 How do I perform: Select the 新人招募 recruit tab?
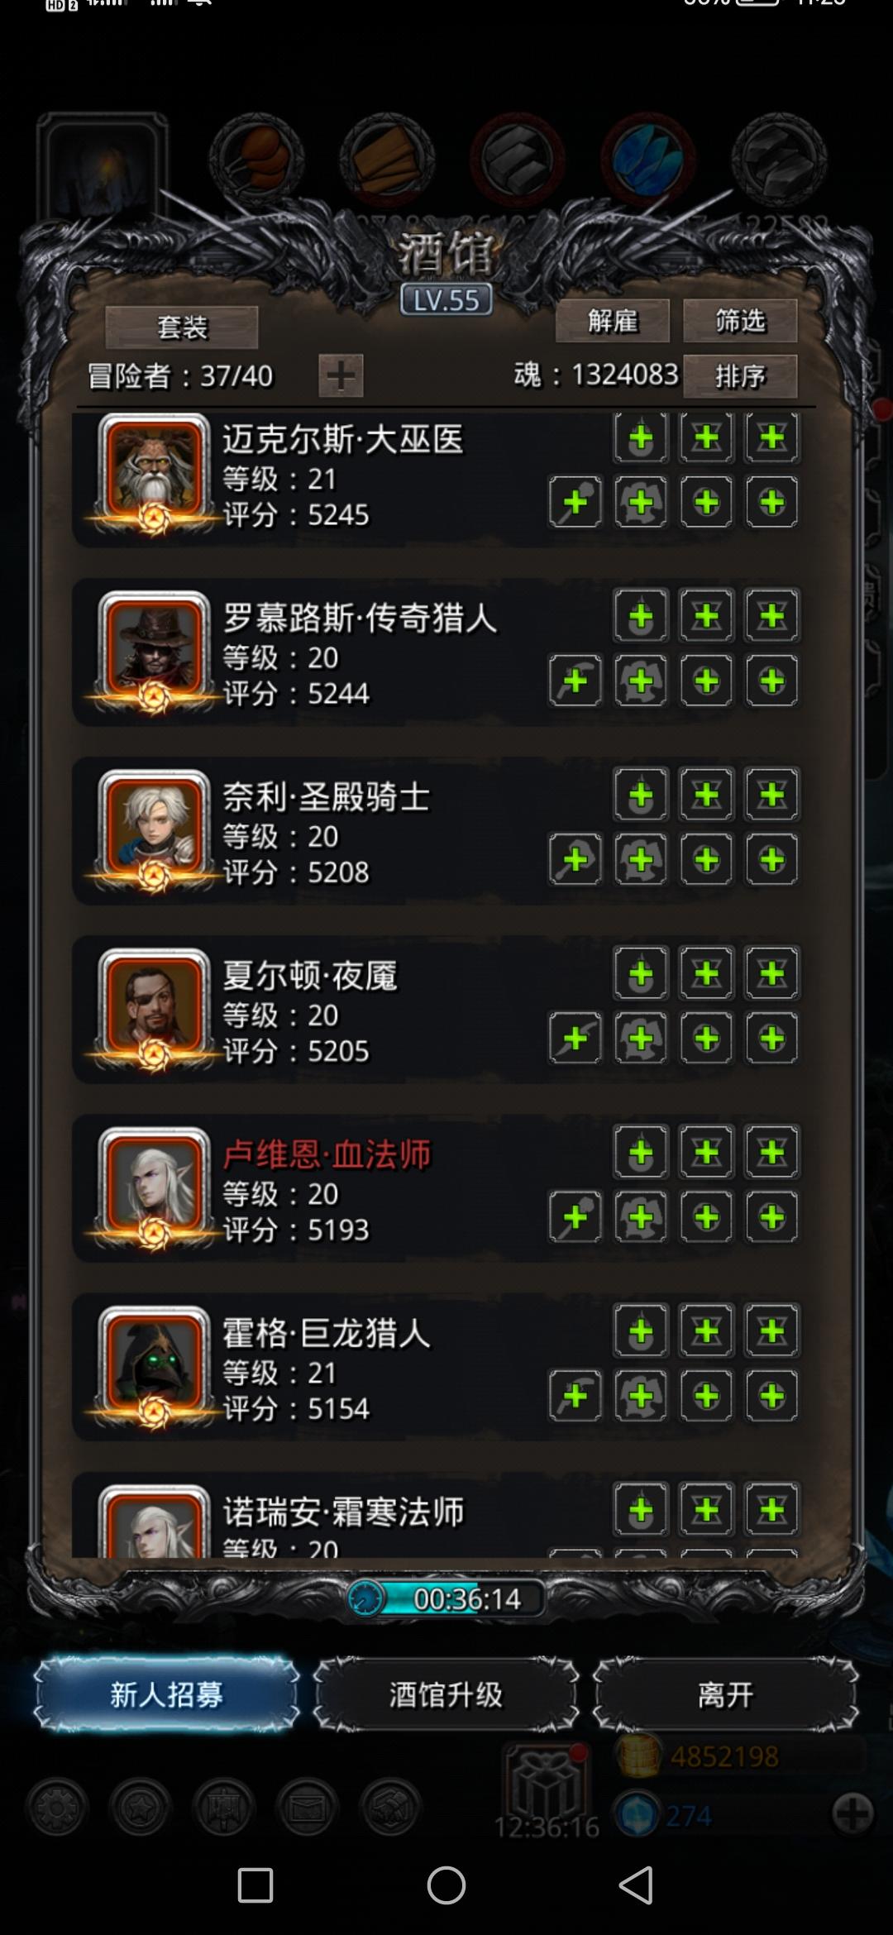pos(167,1694)
